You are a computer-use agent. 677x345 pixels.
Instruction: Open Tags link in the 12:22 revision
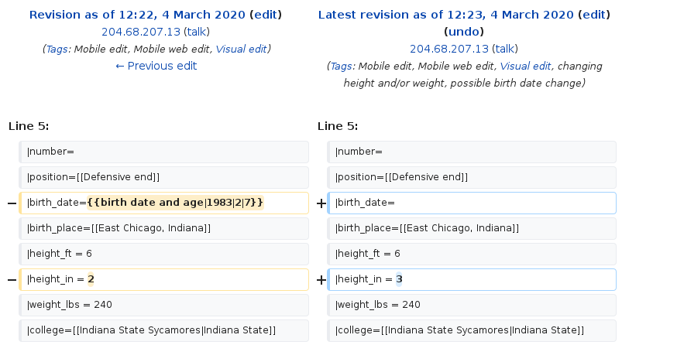57,50
